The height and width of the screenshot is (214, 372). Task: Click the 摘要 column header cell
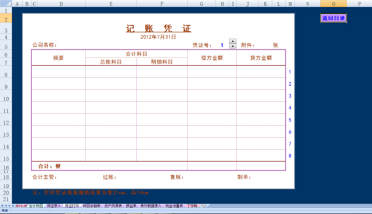point(58,58)
